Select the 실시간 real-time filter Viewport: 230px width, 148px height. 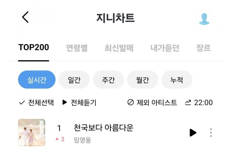[37, 80]
